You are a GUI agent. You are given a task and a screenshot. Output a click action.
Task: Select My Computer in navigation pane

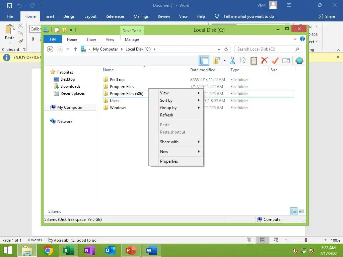(x=70, y=107)
